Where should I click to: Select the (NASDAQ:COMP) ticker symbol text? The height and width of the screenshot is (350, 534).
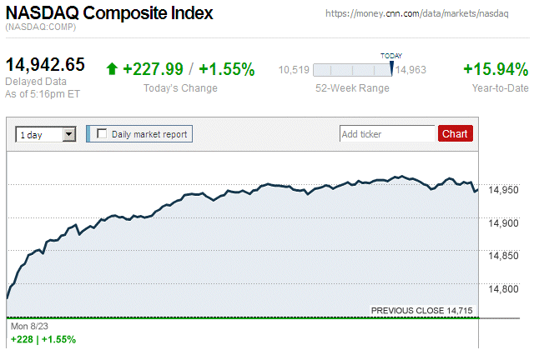tap(42, 29)
